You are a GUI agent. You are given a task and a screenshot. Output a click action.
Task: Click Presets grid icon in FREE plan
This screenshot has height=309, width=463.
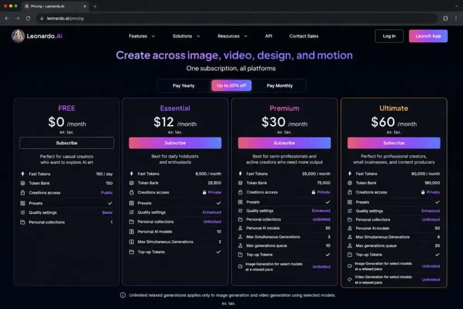tap(23, 203)
